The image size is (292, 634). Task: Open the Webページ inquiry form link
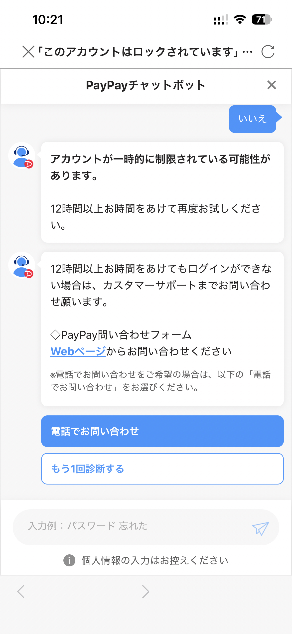[x=78, y=351]
